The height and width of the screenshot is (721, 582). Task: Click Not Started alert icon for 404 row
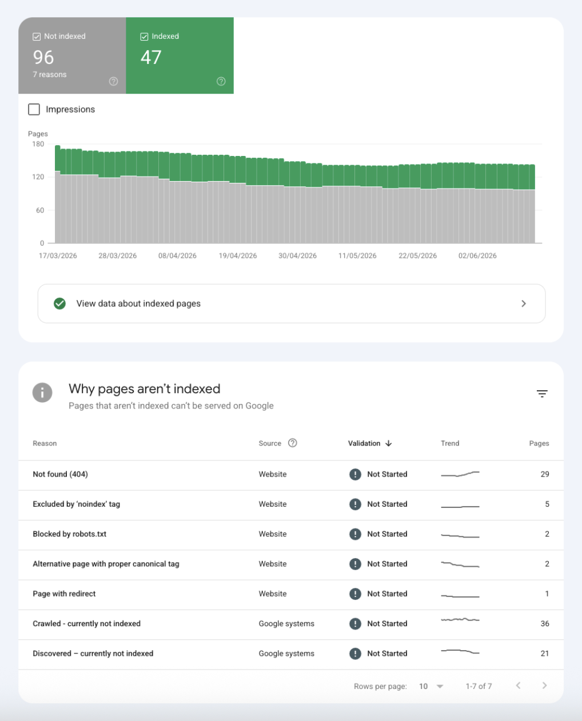point(355,474)
